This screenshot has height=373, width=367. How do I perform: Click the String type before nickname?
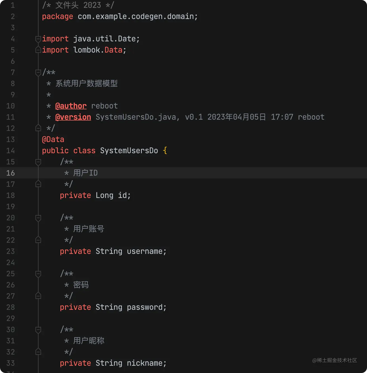pyautogui.click(x=109, y=363)
